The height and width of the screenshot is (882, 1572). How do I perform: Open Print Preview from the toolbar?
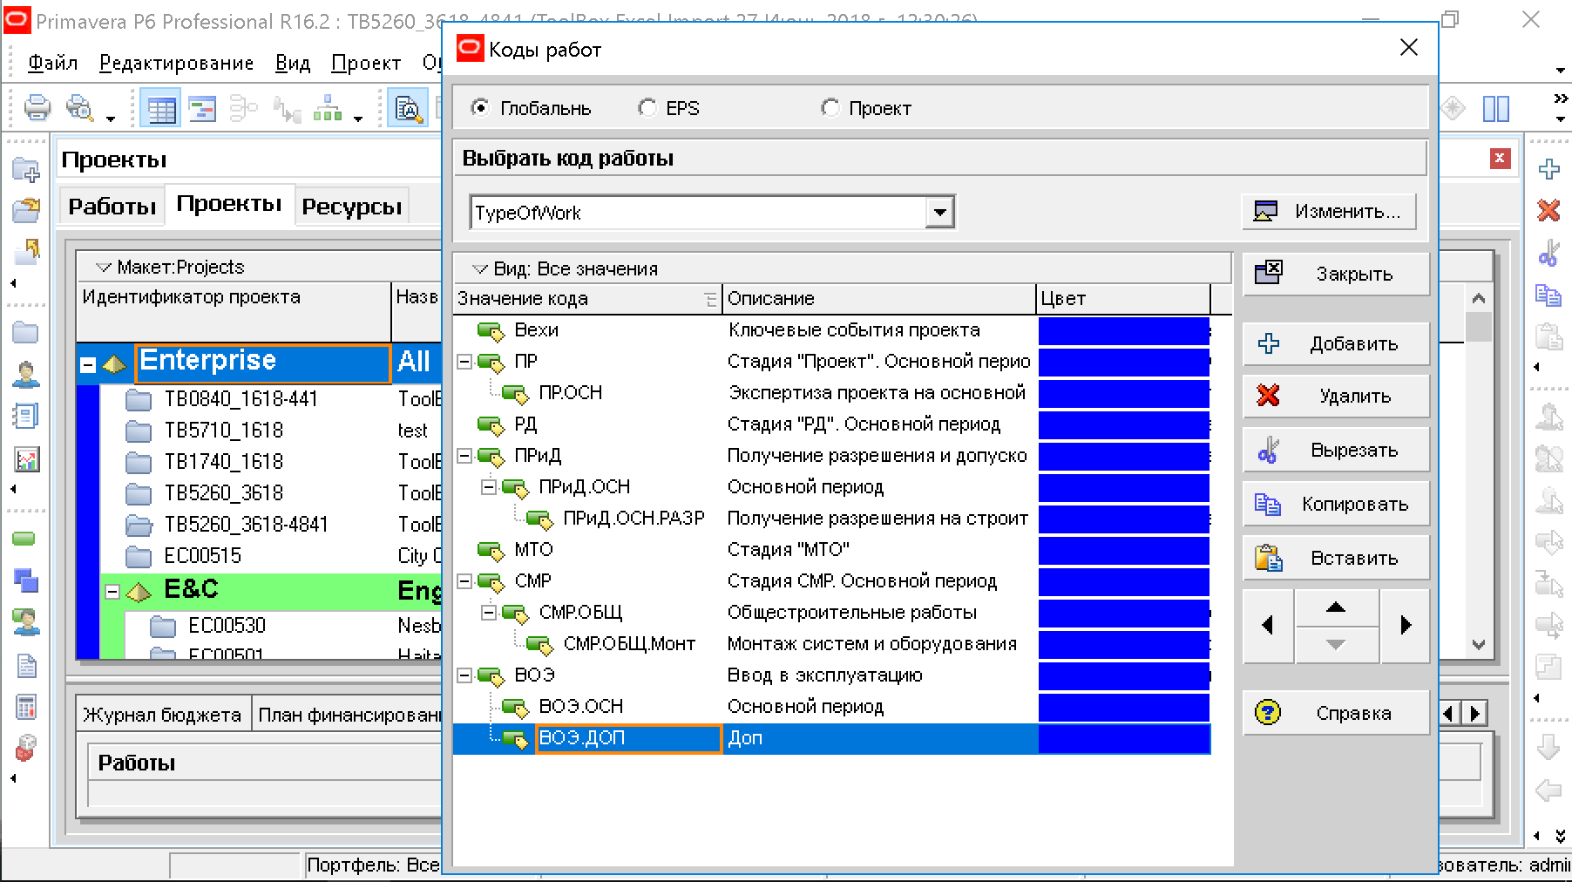(x=79, y=108)
